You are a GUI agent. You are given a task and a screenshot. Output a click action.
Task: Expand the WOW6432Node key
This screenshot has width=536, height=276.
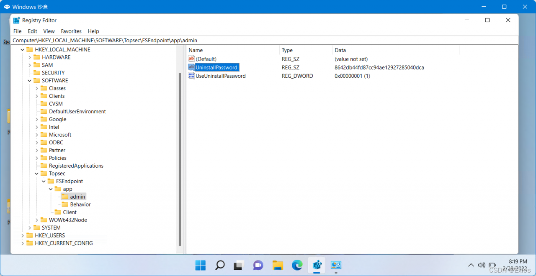pyautogui.click(x=37, y=220)
